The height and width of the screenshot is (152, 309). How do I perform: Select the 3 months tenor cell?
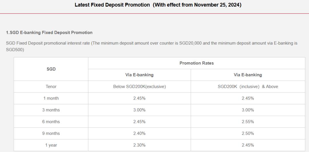pyautogui.click(x=51, y=110)
